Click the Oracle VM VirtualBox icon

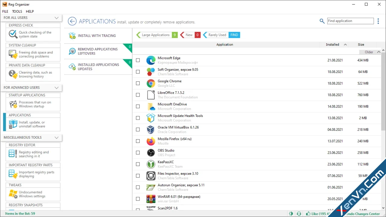pos(151,130)
